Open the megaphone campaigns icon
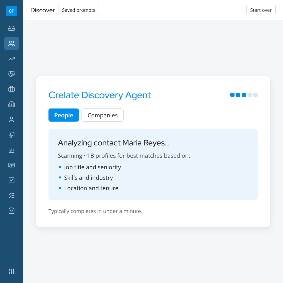The width and height of the screenshot is (283, 283). click(x=11, y=135)
